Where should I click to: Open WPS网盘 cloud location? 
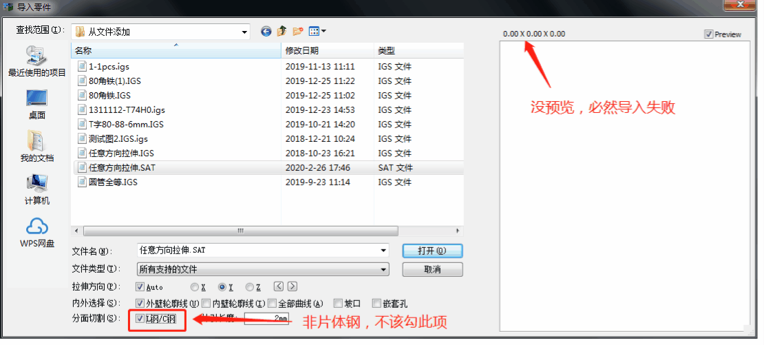36,232
